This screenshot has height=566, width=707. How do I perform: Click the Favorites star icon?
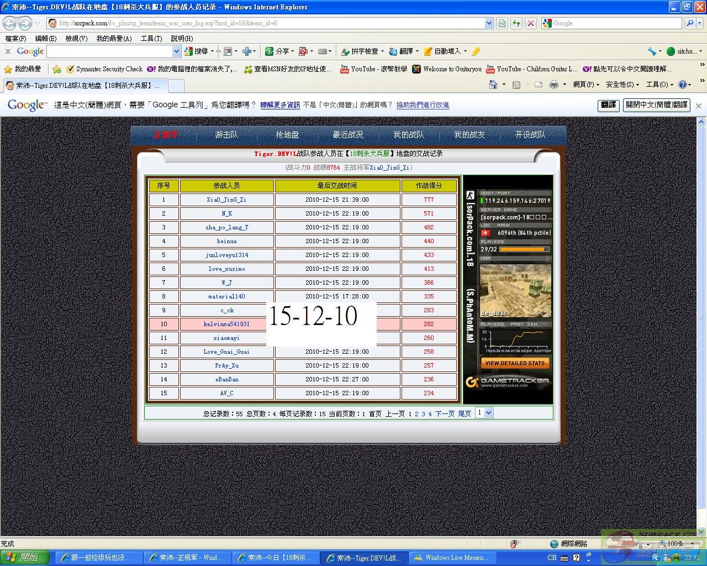[8, 69]
